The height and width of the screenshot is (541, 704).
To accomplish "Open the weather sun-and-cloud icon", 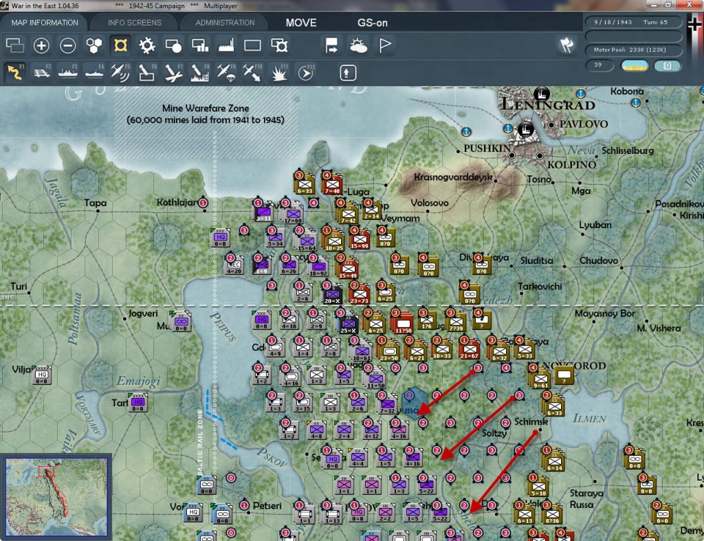I will pyautogui.click(x=358, y=45).
